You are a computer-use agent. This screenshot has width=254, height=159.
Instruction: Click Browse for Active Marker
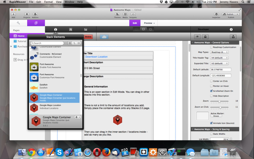[216, 116]
